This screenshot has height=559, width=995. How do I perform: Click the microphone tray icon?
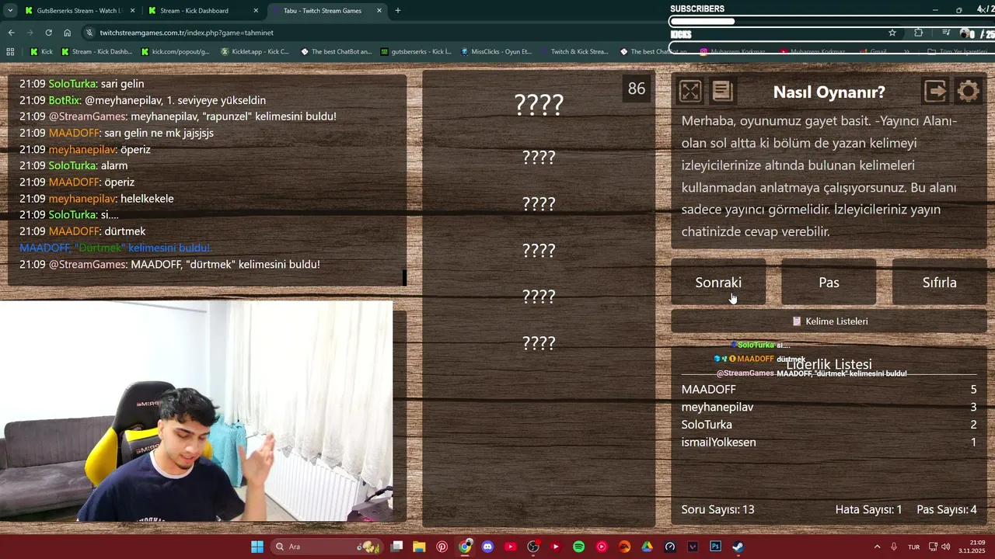click(895, 547)
